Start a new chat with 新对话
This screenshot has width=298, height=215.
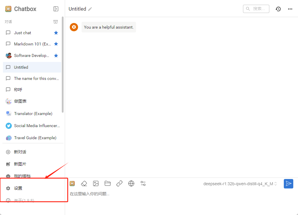20,152
